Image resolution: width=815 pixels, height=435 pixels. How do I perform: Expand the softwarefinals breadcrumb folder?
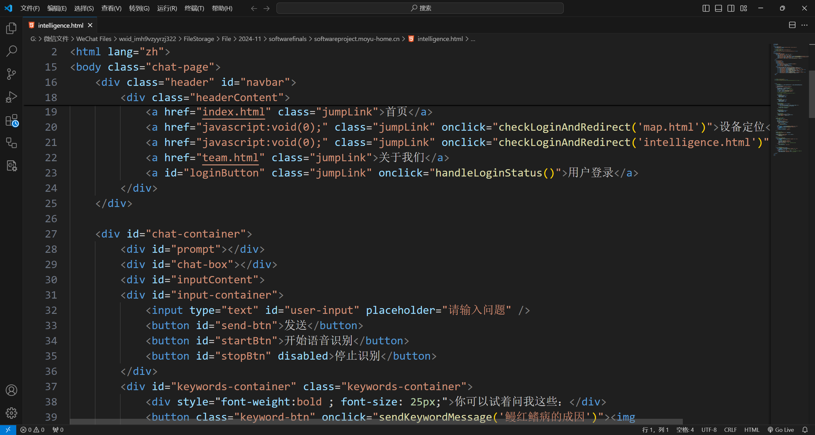coord(287,39)
